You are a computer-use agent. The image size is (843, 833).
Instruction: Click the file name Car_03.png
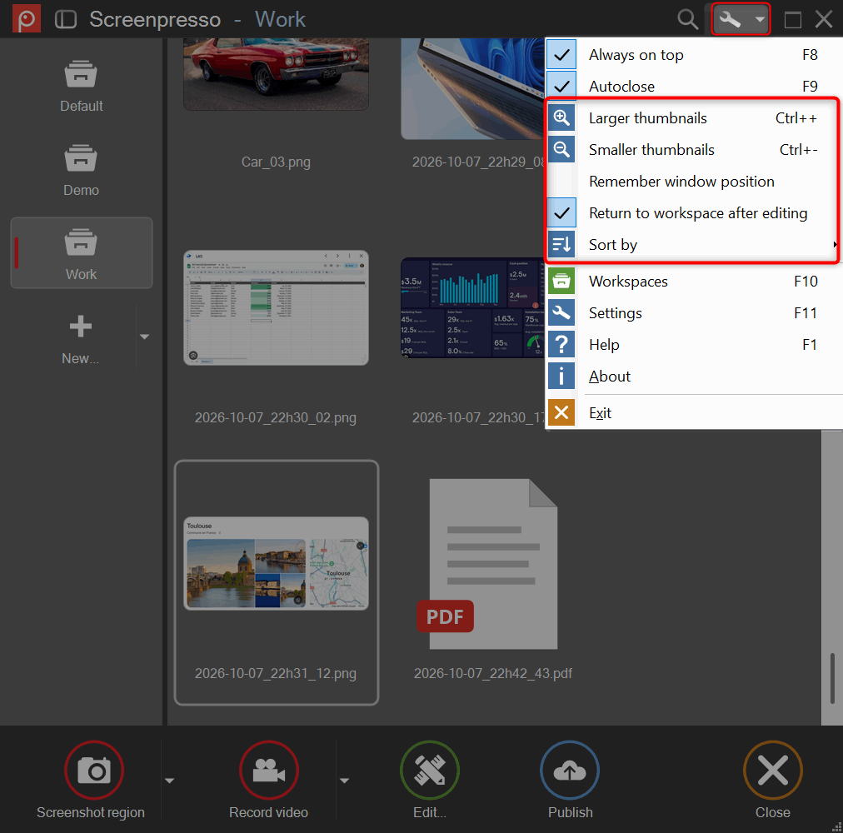tap(276, 162)
